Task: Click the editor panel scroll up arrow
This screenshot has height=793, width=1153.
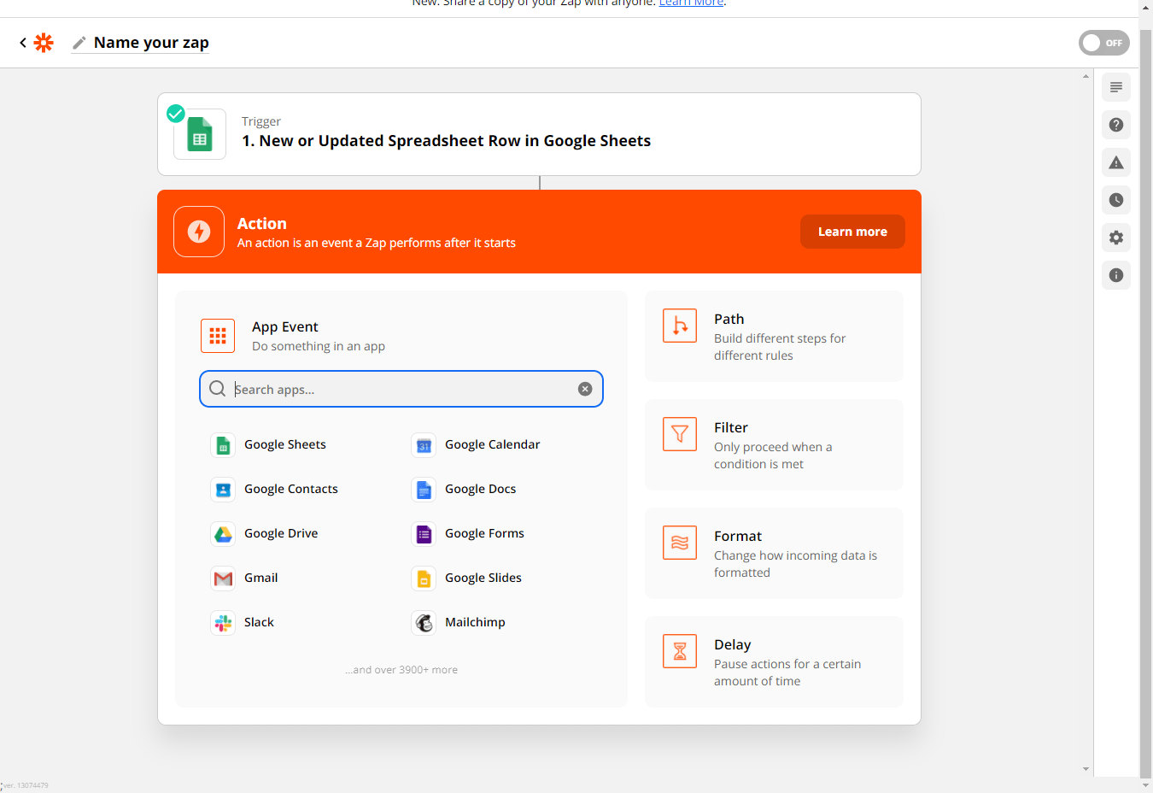Action: (1086, 76)
